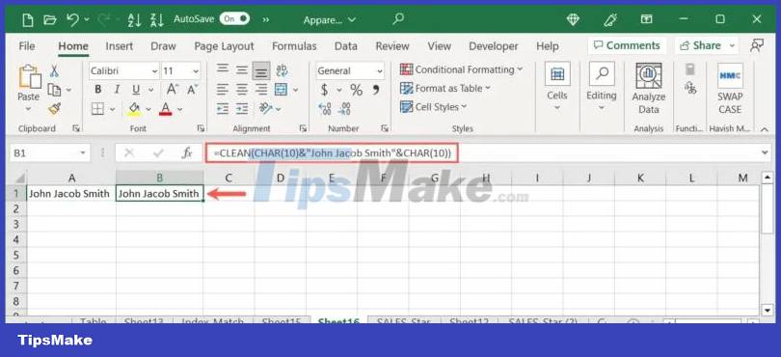The width and height of the screenshot is (781, 357).
Task: Collapse the ribbon chevron
Action: (x=764, y=129)
